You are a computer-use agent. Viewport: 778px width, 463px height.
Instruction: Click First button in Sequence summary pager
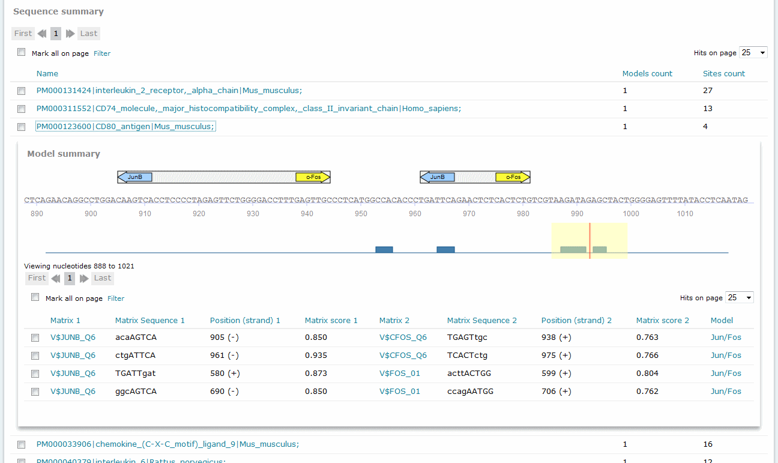pyautogui.click(x=23, y=34)
